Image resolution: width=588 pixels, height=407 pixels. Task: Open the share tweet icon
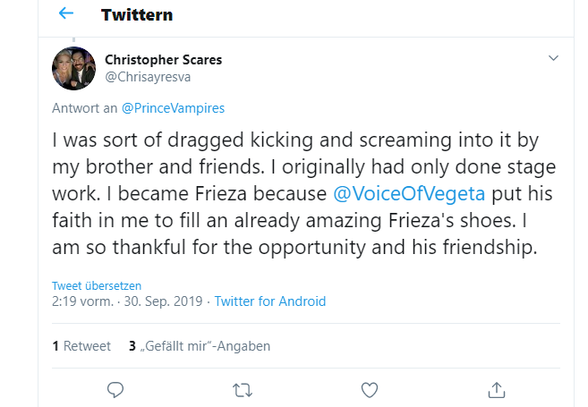tap(497, 390)
